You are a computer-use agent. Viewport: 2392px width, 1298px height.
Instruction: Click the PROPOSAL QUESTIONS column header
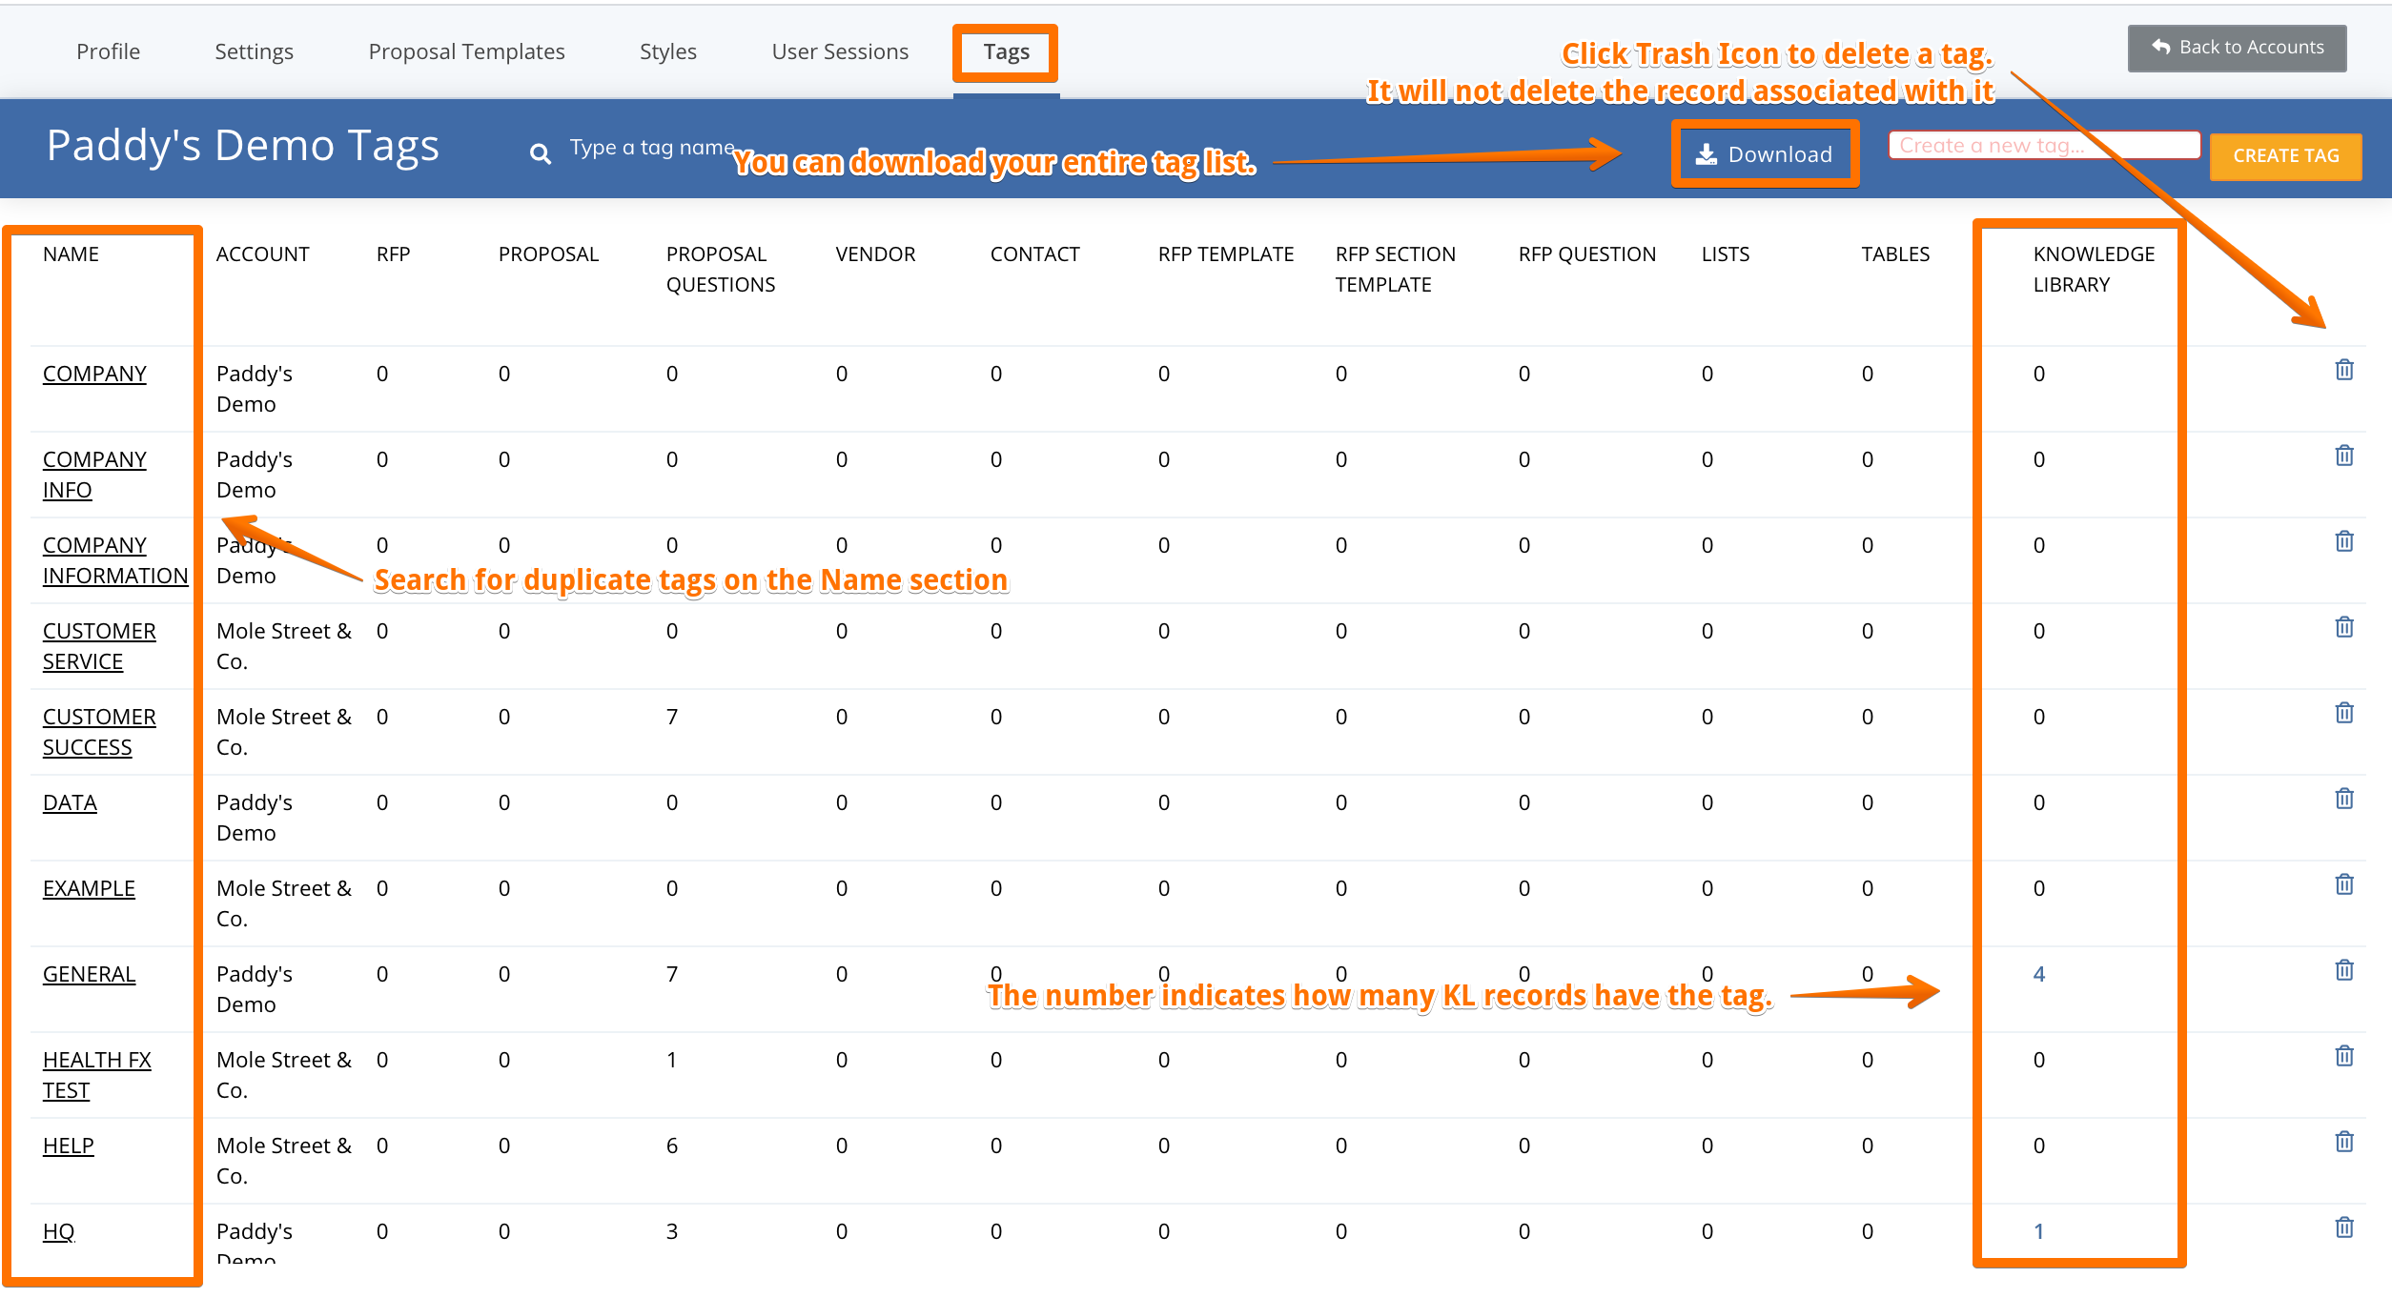click(x=720, y=270)
